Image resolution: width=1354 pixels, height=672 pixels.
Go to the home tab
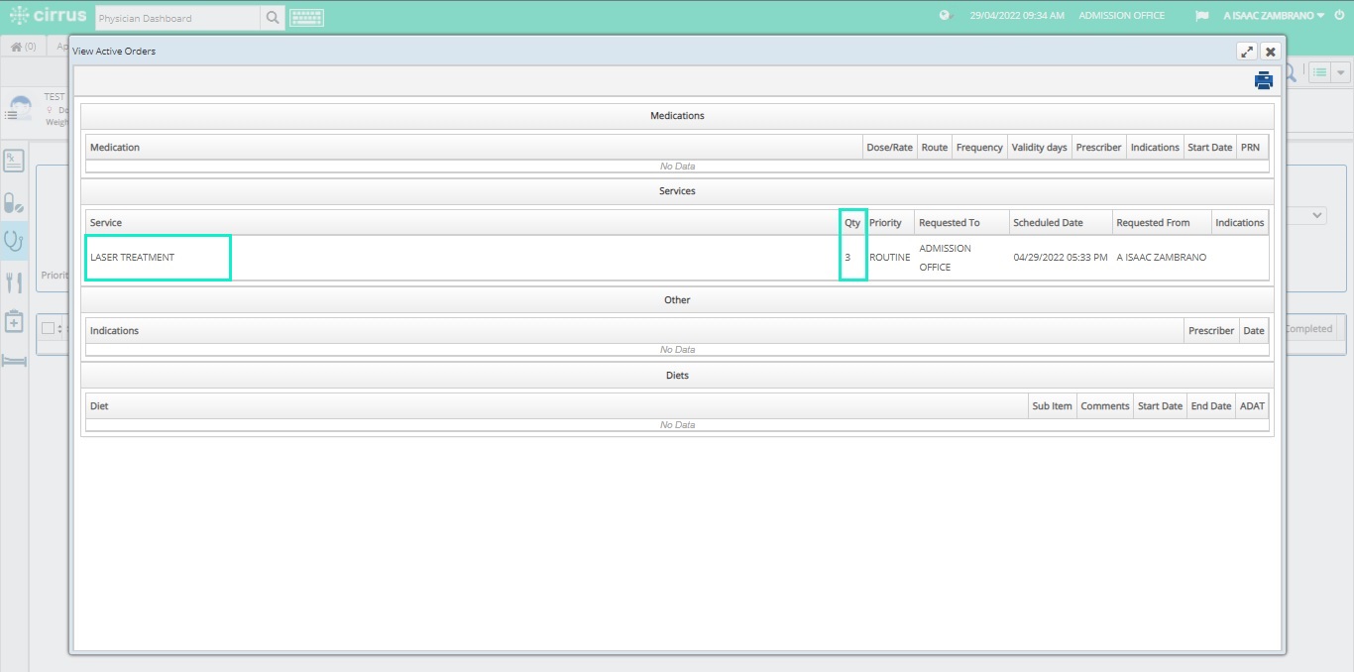click(x=23, y=47)
